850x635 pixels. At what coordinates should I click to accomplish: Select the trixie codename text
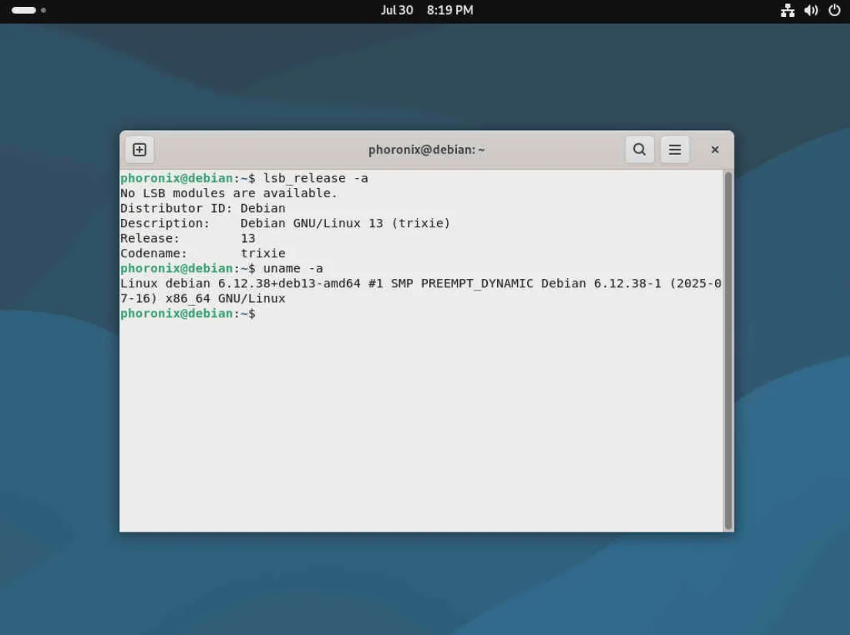[264, 253]
